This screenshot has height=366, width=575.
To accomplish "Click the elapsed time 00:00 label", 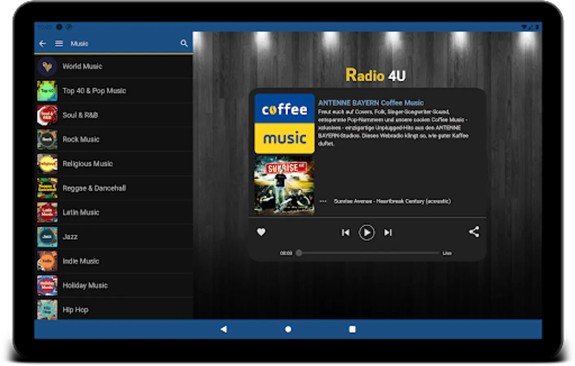I will click(286, 253).
